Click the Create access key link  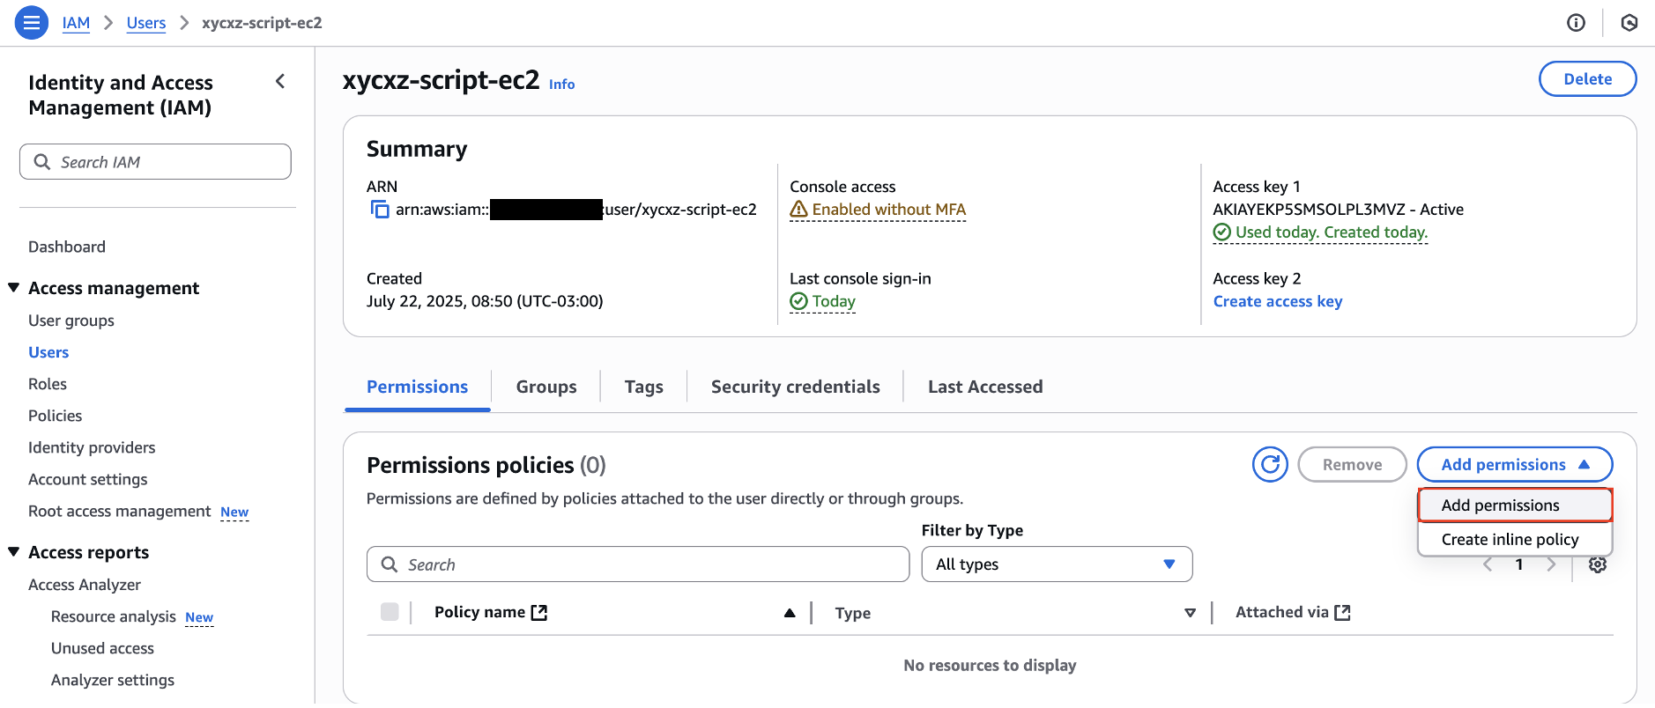coord(1278,301)
